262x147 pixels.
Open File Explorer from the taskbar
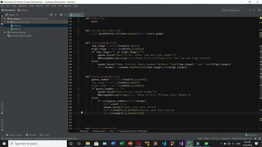pos(88,143)
